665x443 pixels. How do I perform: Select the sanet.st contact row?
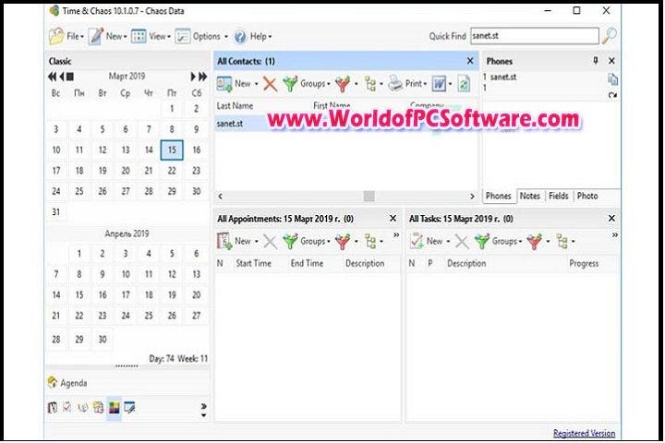346,124
